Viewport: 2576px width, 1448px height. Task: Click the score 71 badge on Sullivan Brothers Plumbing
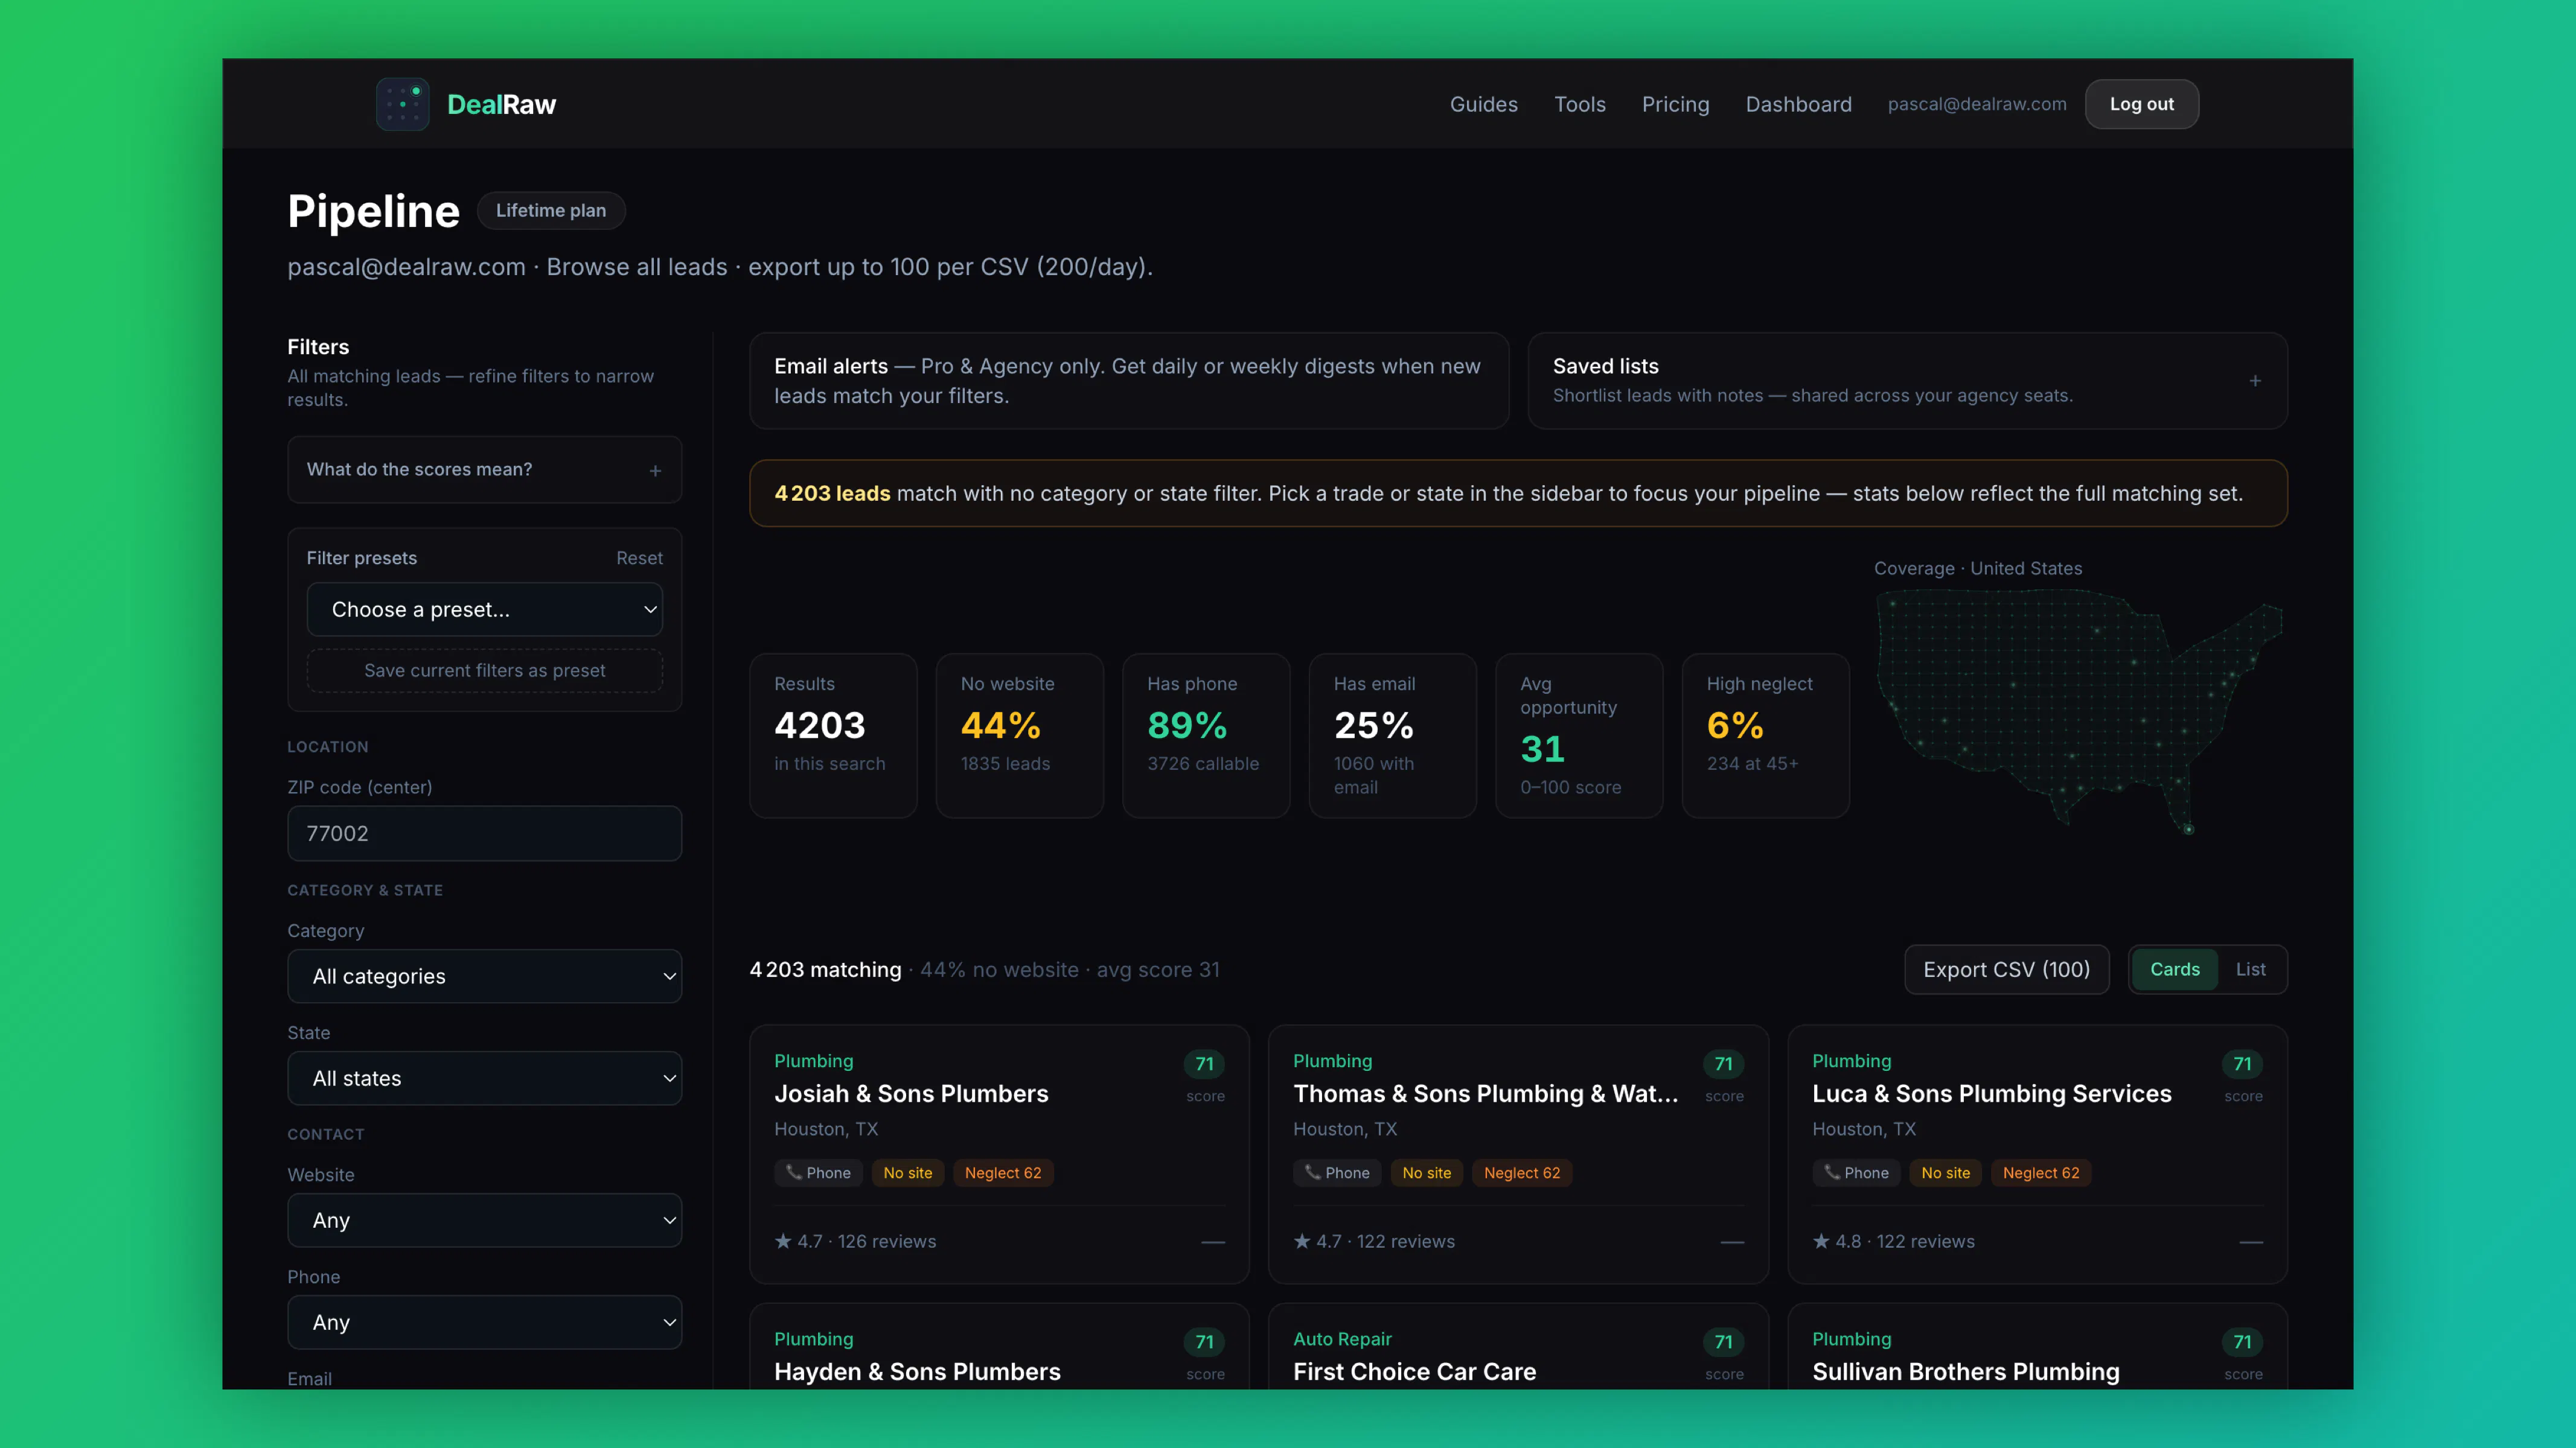(2243, 1342)
